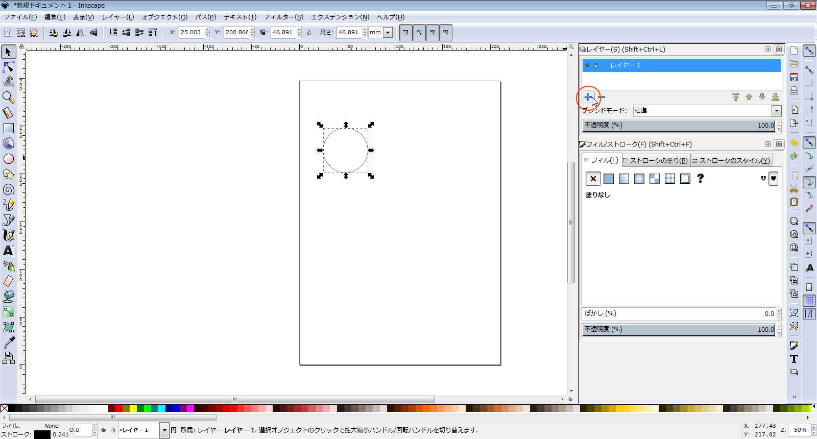The width and height of the screenshot is (817, 439).
Task: Pick the yellow swatch in palette
Action: tap(133, 408)
